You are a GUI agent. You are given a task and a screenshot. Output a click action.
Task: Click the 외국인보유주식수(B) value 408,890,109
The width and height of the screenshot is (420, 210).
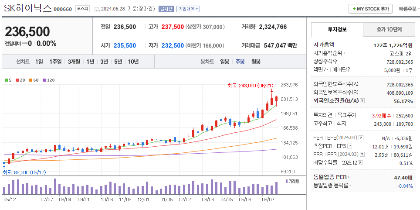400,93
